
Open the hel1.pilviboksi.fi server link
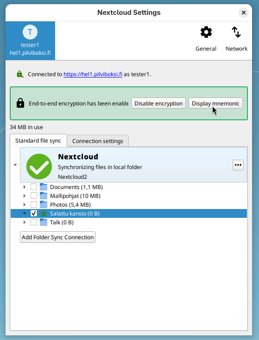point(93,74)
